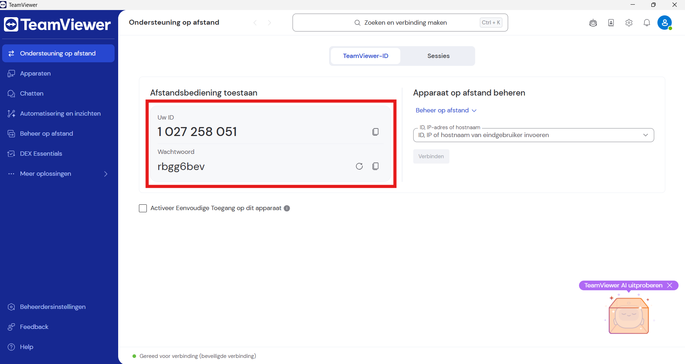Open the AI assistant robot icon
The width and height of the screenshot is (685, 364).
(x=593, y=23)
